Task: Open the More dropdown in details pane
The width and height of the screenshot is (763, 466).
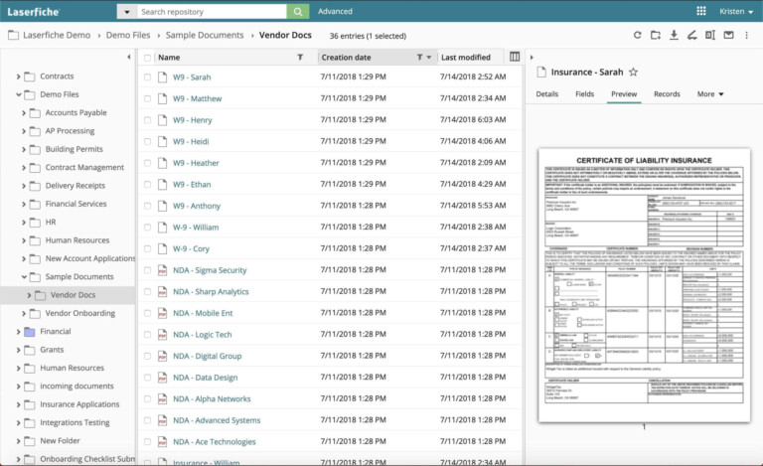Action: 710,94
